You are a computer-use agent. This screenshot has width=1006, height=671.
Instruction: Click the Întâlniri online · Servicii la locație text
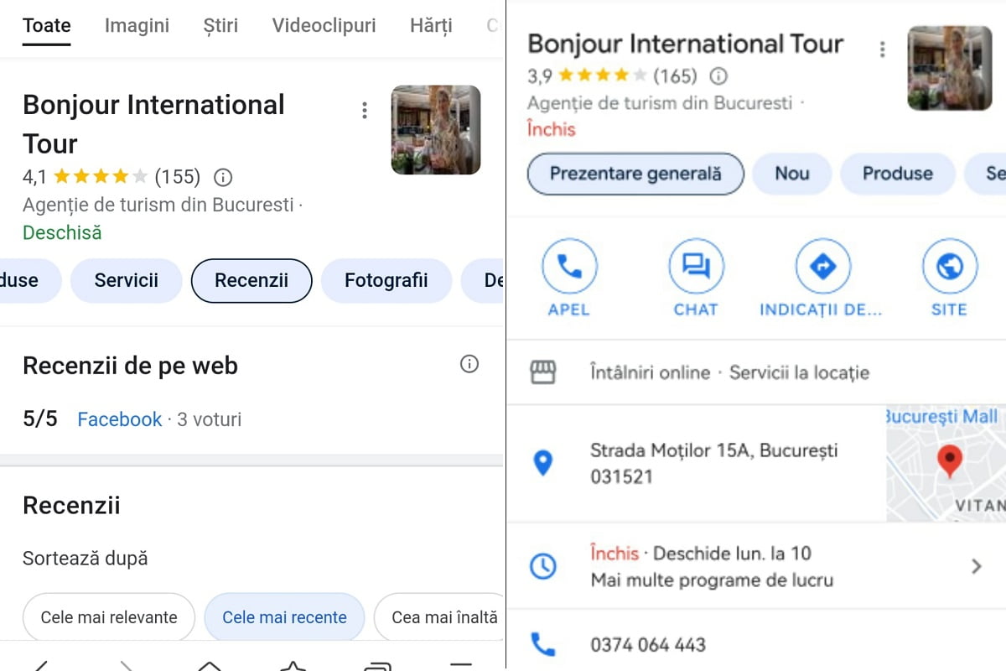(729, 372)
